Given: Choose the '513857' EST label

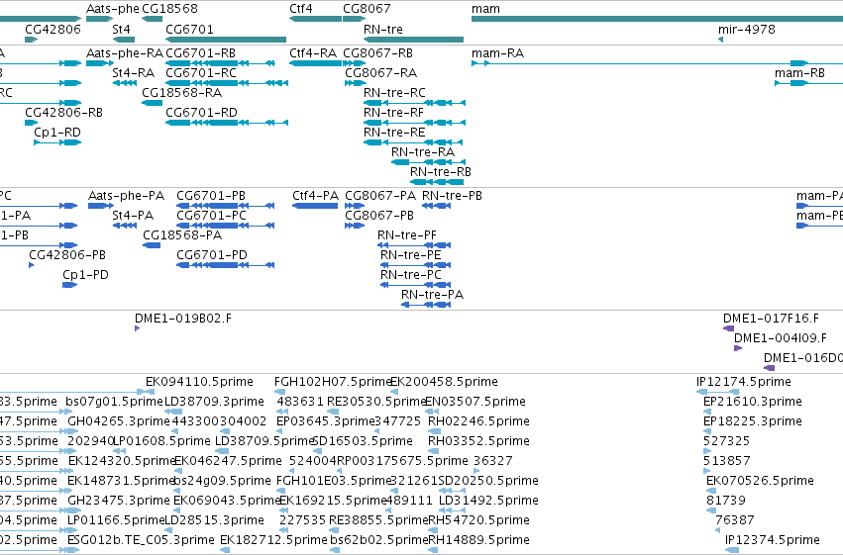Looking at the screenshot, I should (726, 461).
